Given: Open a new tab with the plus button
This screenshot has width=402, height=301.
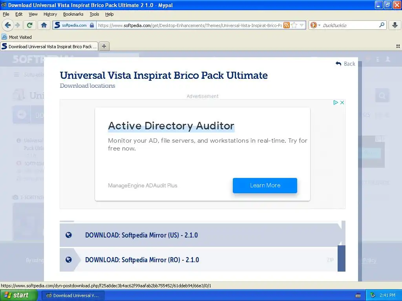Looking at the screenshot, I should coord(104,46).
